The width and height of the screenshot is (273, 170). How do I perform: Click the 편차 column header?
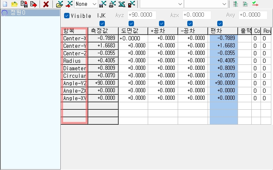coord(223,31)
